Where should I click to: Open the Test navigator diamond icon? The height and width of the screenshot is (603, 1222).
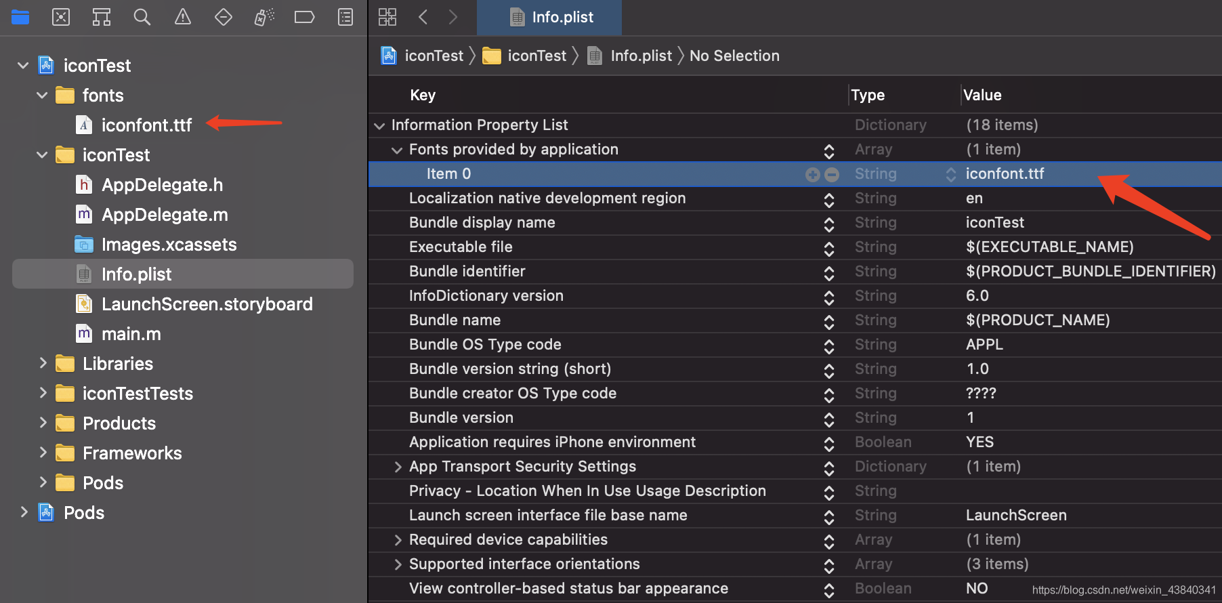[224, 17]
